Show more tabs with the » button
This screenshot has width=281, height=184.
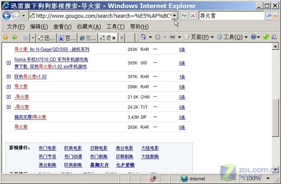pos(122,38)
